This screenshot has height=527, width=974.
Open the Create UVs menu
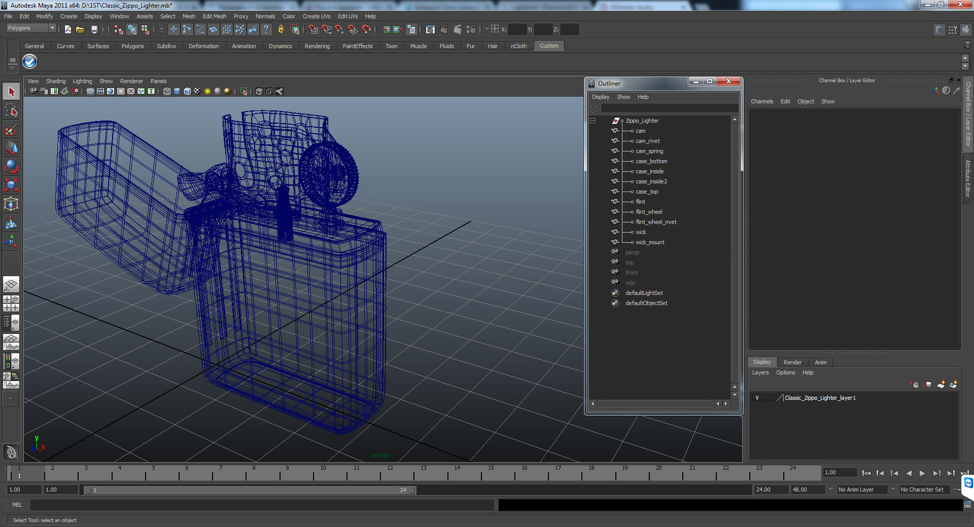click(317, 16)
